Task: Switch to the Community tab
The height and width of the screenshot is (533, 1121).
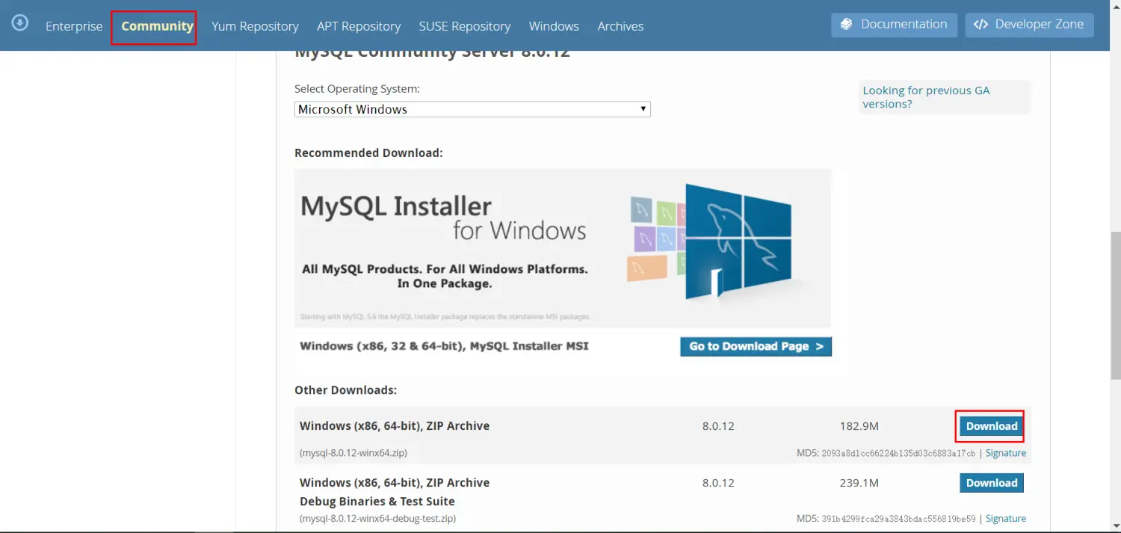Action: 157,26
